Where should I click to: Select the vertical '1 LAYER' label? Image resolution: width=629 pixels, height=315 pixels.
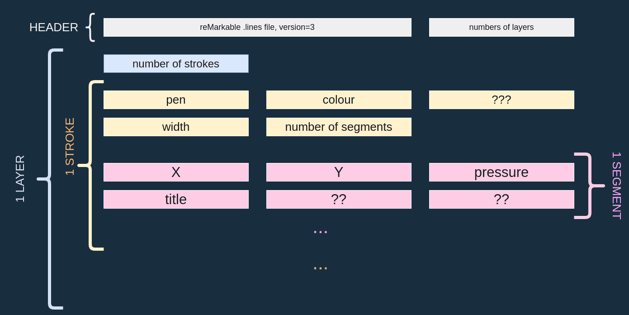click(20, 179)
